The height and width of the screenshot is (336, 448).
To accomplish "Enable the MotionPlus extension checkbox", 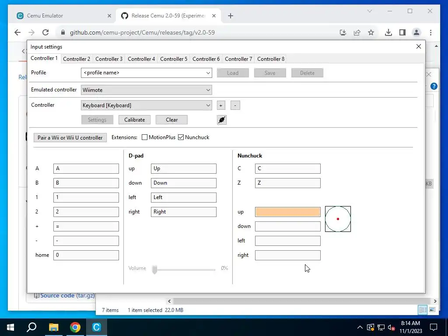I will pos(144,137).
